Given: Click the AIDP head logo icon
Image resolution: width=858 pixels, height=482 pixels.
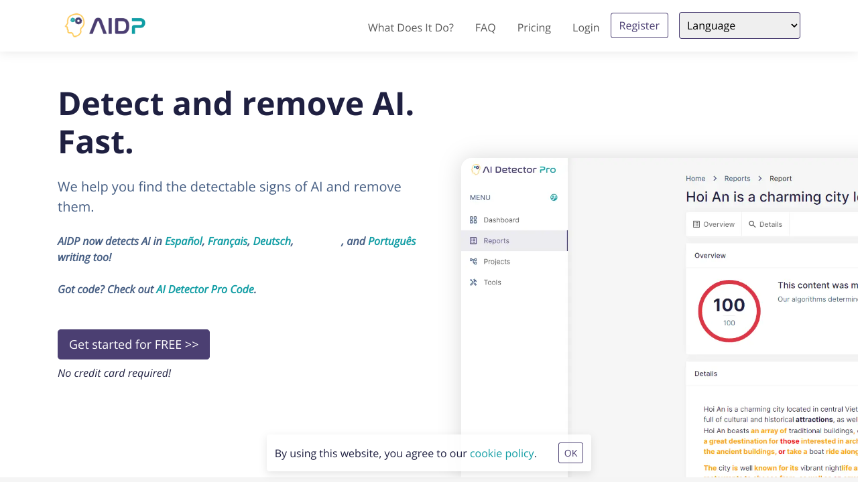Looking at the screenshot, I should [x=74, y=25].
